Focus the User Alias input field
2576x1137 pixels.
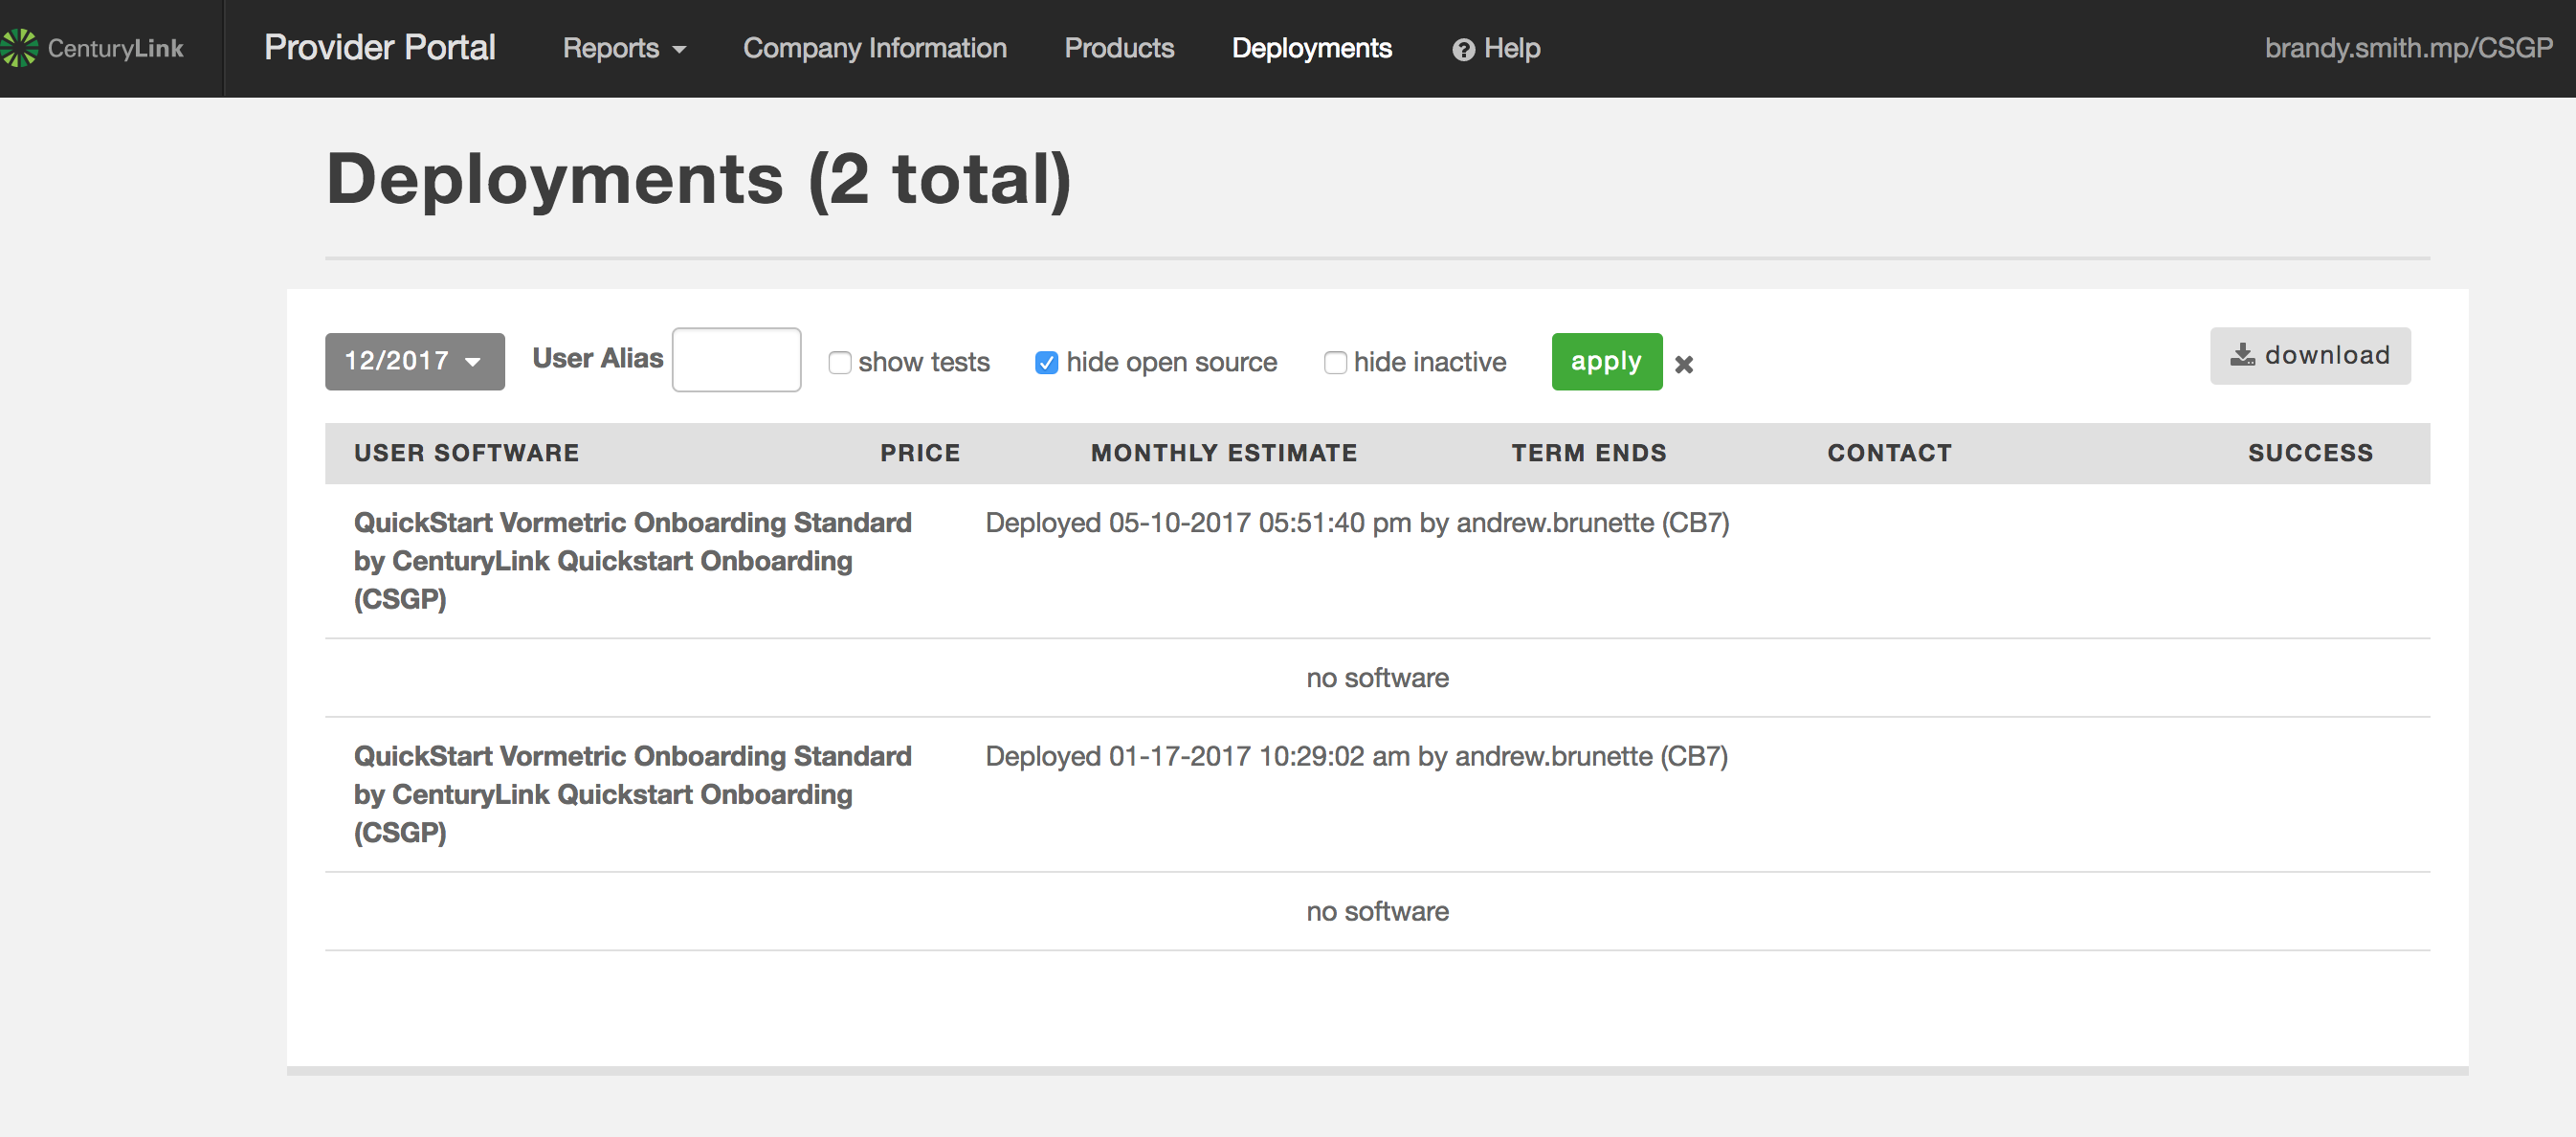click(736, 360)
